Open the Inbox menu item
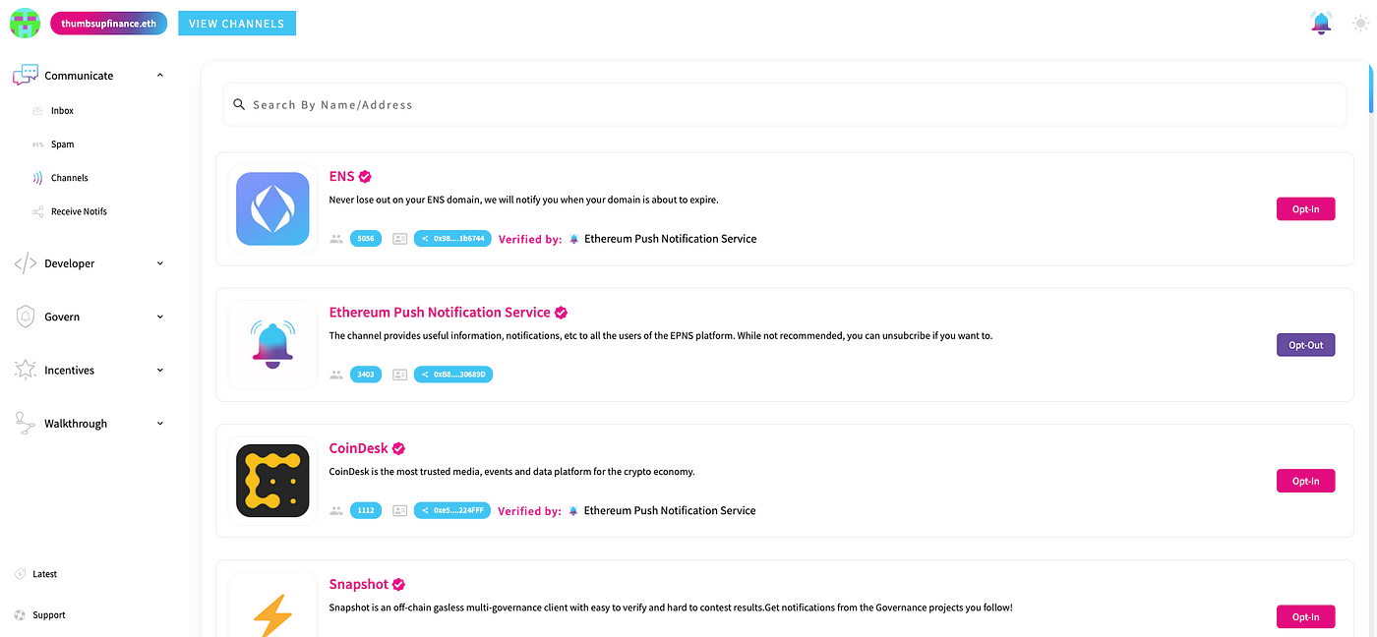This screenshot has height=637, width=1377. point(62,111)
